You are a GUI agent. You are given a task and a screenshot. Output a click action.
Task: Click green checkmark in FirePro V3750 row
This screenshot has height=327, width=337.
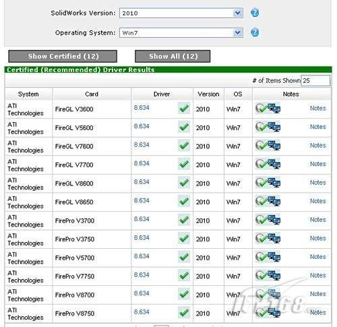[x=184, y=238]
